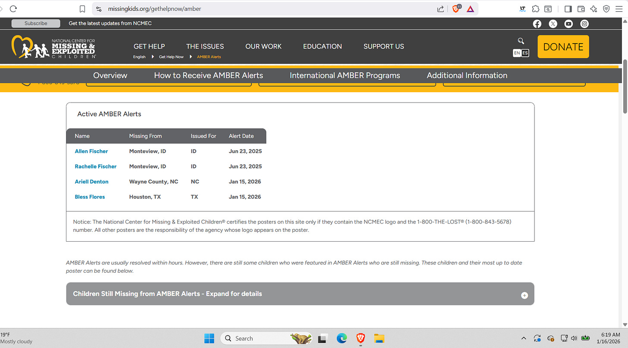Open the browser extensions puzzle icon

point(535,9)
